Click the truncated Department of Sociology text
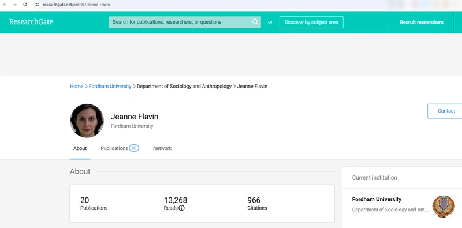This screenshot has height=228, width=462. [x=390, y=210]
